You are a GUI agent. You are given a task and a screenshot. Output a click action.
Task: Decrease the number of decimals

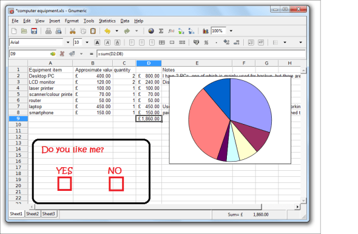237,43
